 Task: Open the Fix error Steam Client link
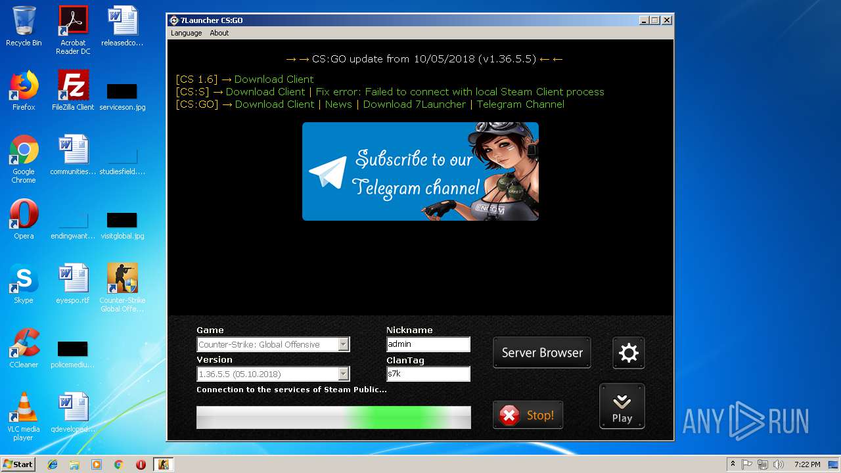click(459, 92)
